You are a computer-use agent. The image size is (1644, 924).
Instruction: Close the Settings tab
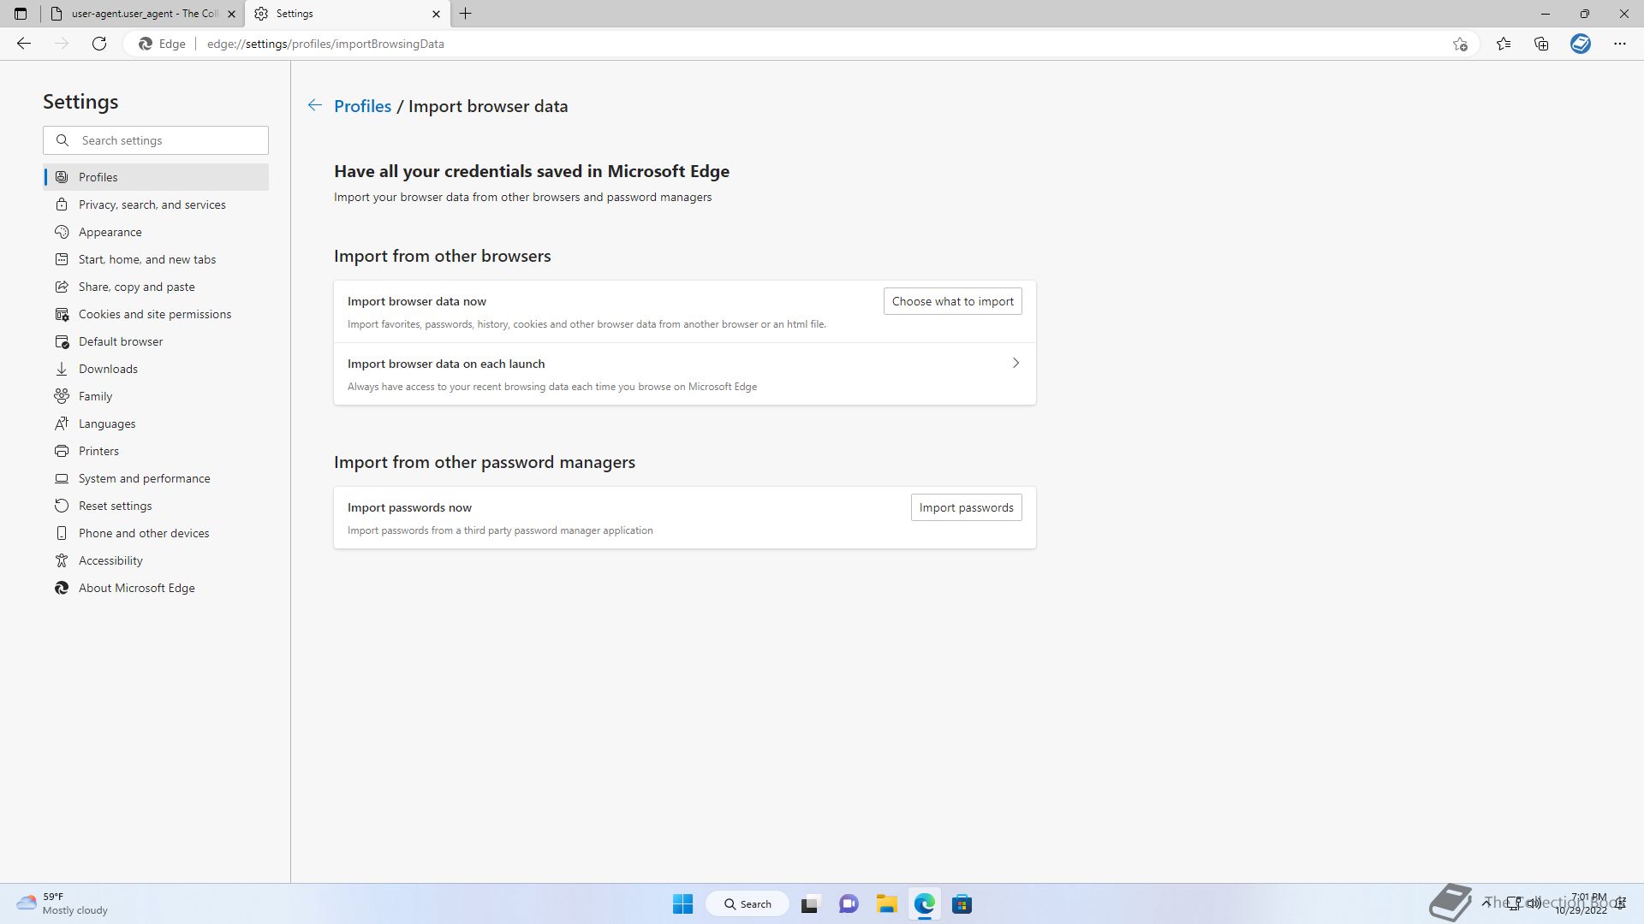click(436, 14)
